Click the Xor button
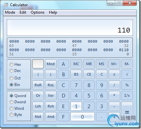141x129 pixels. tap(51, 95)
